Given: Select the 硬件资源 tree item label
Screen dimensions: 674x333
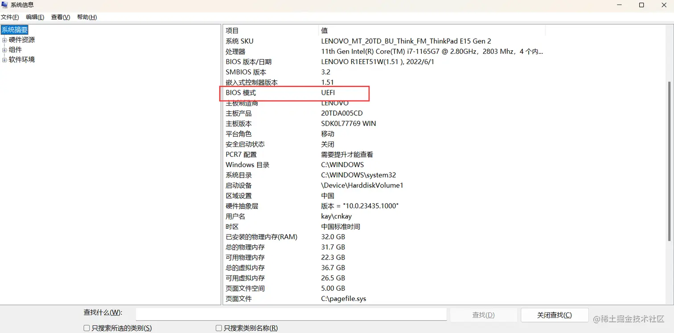Looking at the screenshot, I should (22, 40).
